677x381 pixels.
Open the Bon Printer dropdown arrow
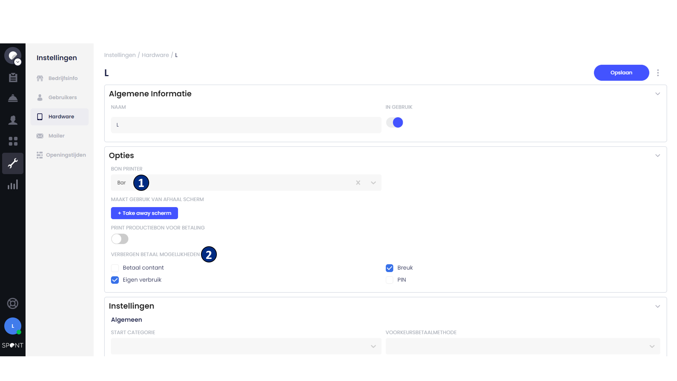[373, 183]
